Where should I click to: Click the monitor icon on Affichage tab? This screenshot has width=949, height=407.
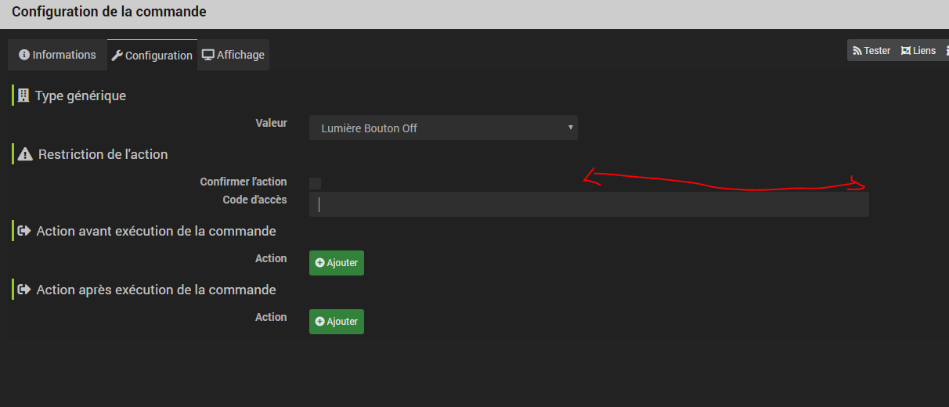pyautogui.click(x=208, y=55)
